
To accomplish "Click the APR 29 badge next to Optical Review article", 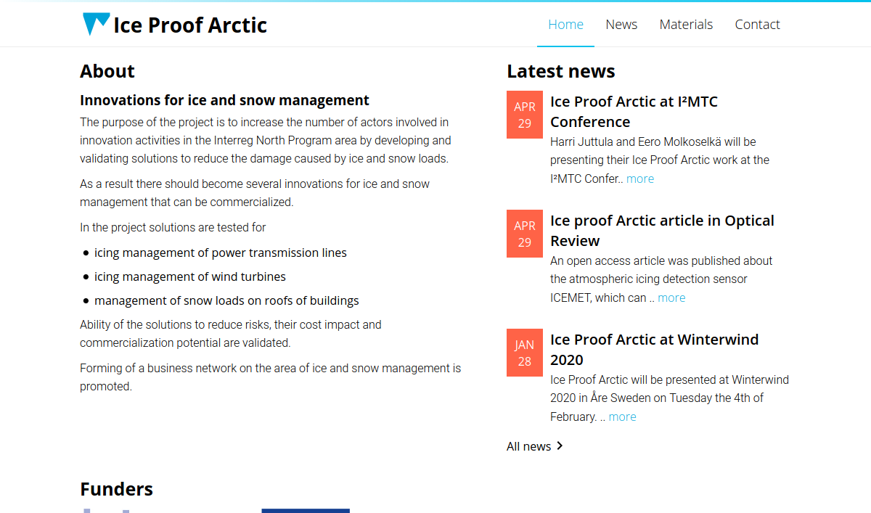I will tap(524, 234).
